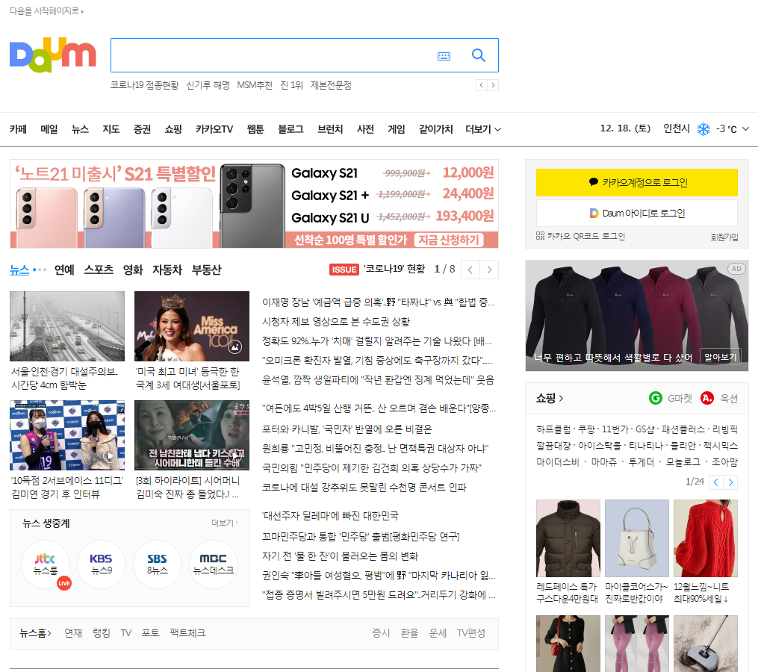Open the 같이가치 menu item
The width and height of the screenshot is (758, 672).
435,129
